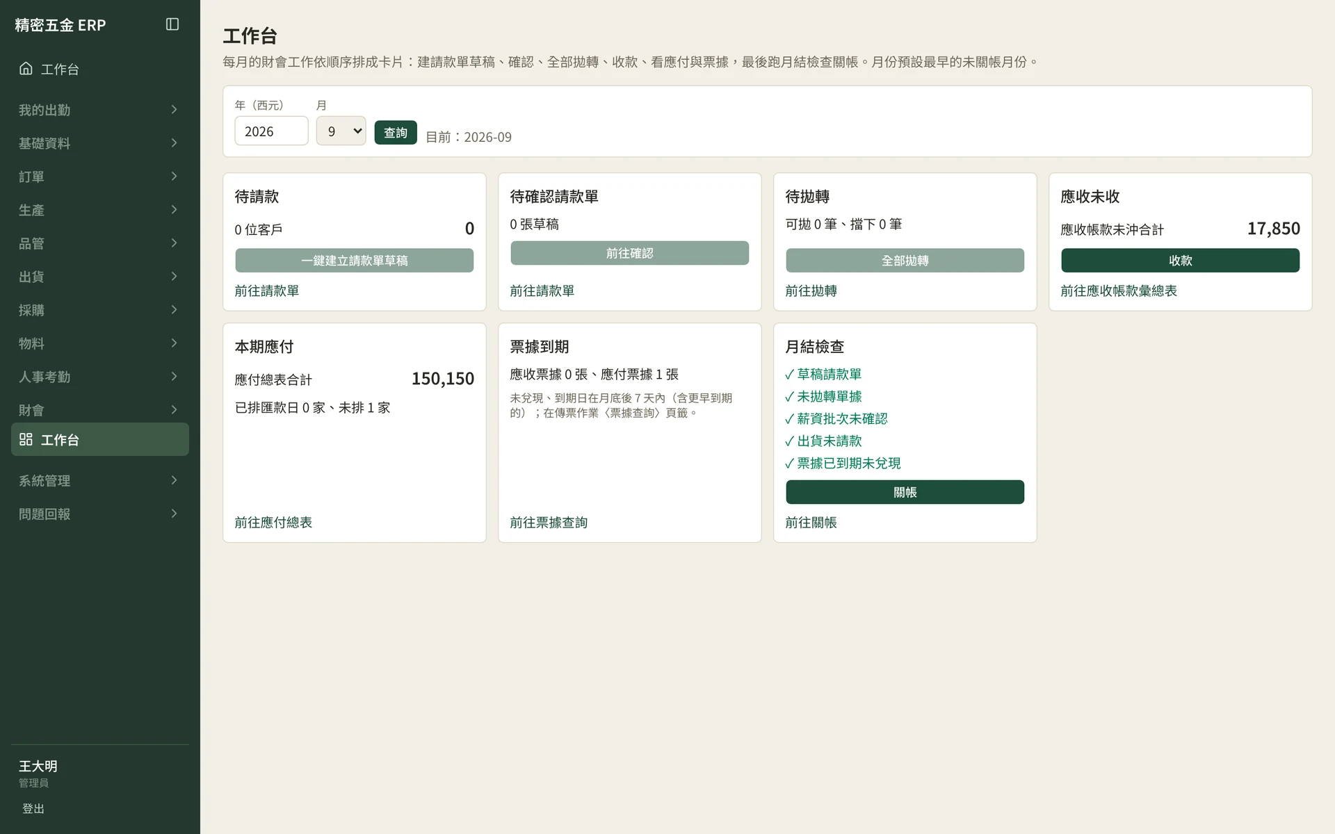Image resolution: width=1335 pixels, height=834 pixels.
Task: Click the 查詢 button
Action: [396, 132]
